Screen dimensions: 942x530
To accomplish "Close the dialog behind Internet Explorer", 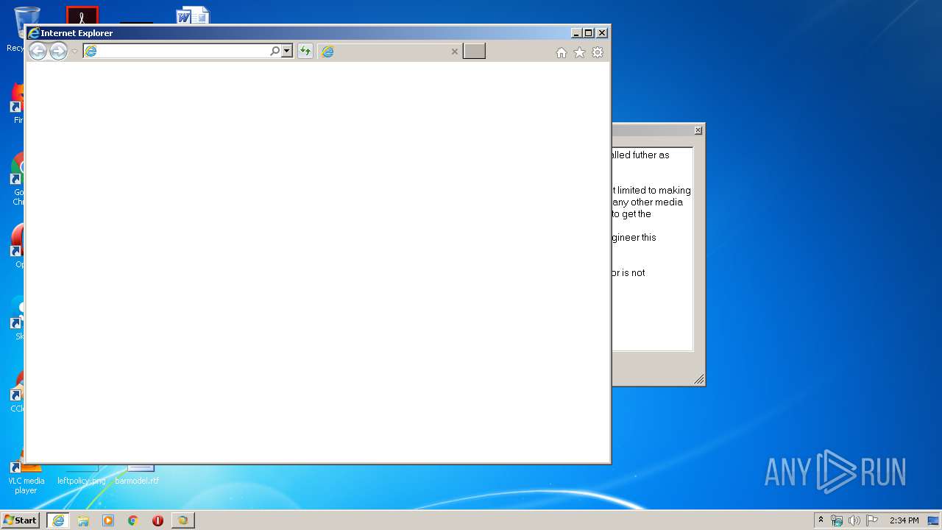I will 698,130.
